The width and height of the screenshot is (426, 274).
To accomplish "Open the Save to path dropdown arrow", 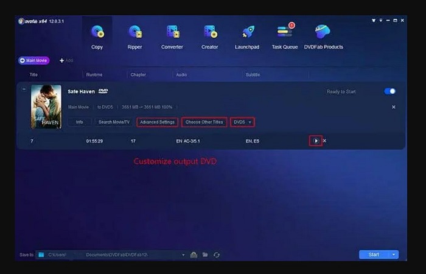I will tap(183, 255).
